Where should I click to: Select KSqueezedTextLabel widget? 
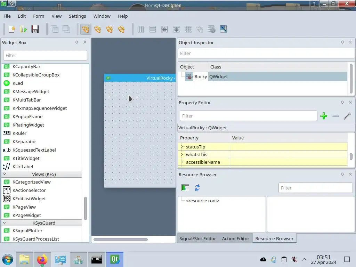34,150
